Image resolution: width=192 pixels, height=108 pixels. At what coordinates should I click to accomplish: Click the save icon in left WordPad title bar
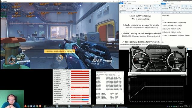[x=123, y=1]
